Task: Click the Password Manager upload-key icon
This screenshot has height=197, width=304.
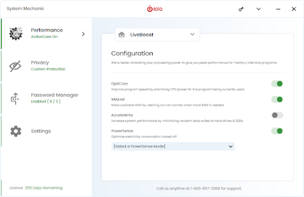Action: point(16,98)
